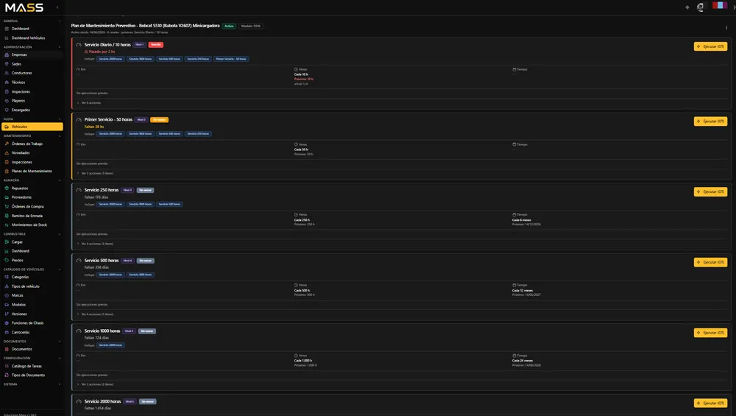
Task: Open Repuestos icon in Almacén
Action: 7,188
